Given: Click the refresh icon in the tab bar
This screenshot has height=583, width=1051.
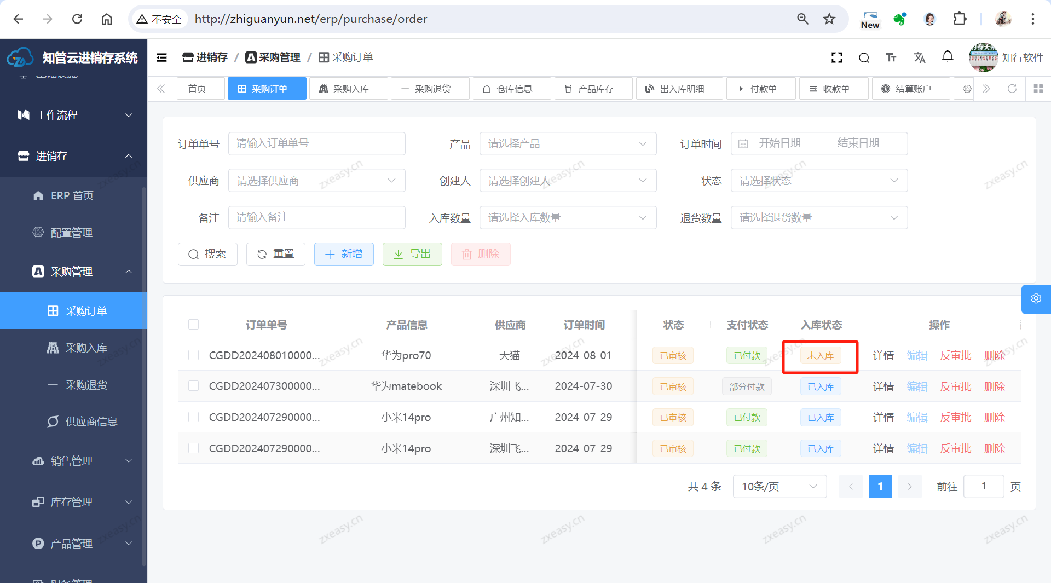Looking at the screenshot, I should (1012, 89).
